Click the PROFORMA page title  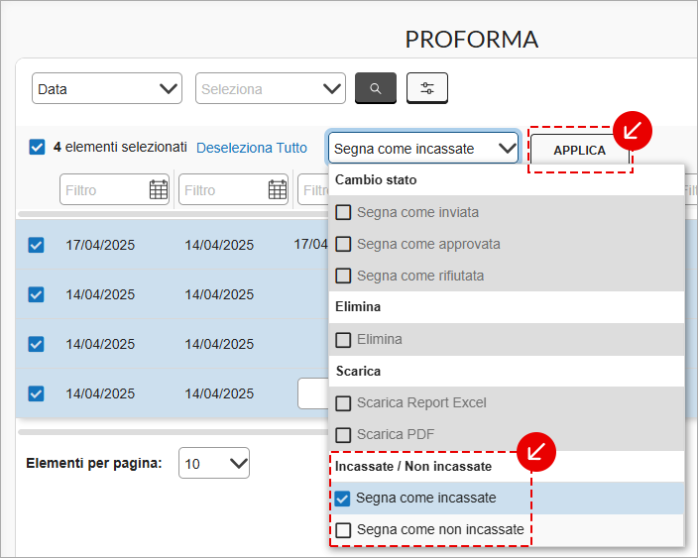pos(471,40)
